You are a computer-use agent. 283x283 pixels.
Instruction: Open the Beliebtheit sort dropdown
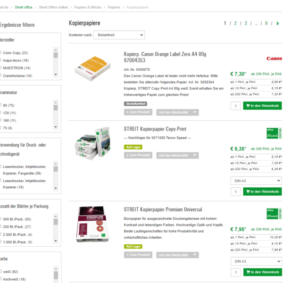point(119,35)
